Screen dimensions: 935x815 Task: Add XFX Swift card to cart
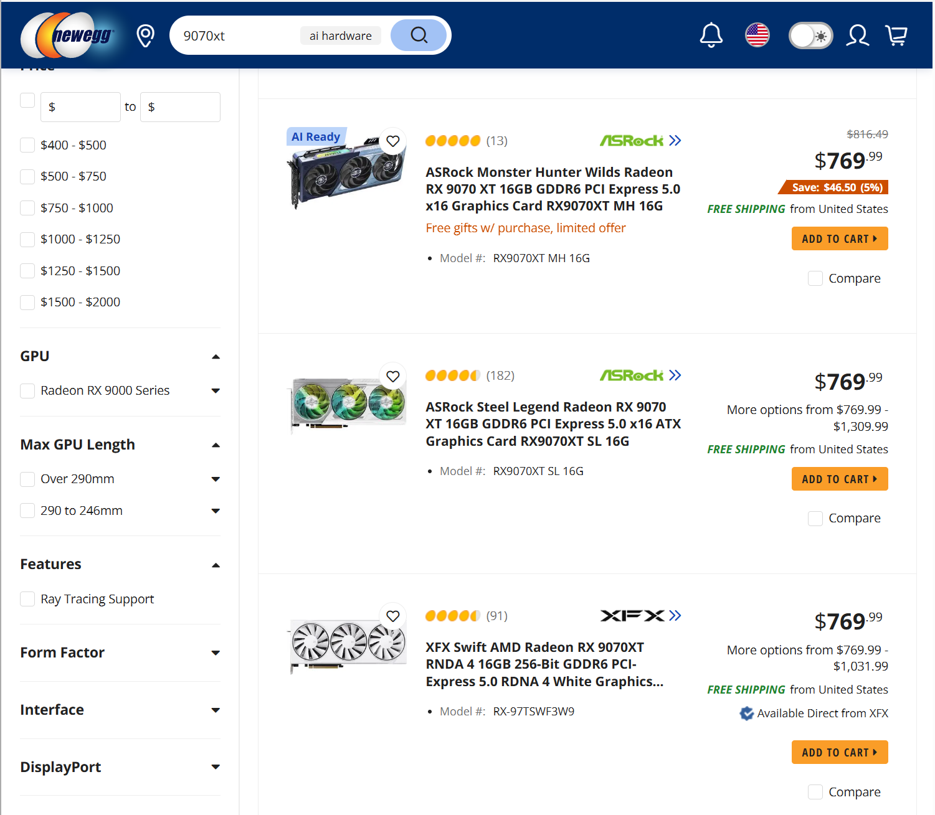[x=840, y=752]
